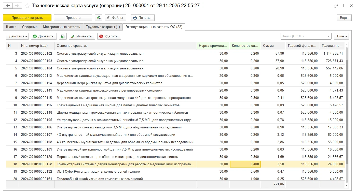Sort by Инв. номер (код) column header
The image size is (357, 194).
pos(37,46)
